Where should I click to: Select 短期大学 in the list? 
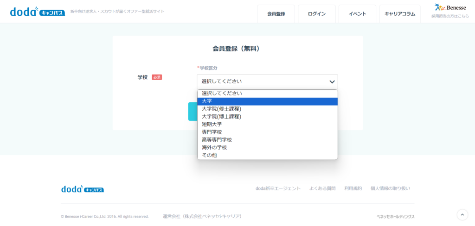(267, 124)
